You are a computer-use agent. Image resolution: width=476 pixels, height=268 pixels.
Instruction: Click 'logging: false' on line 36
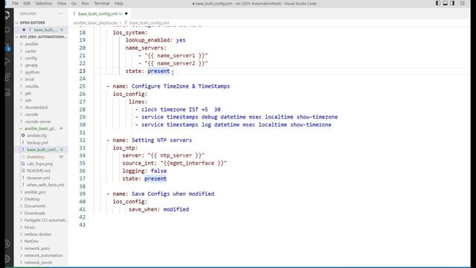[x=144, y=171]
